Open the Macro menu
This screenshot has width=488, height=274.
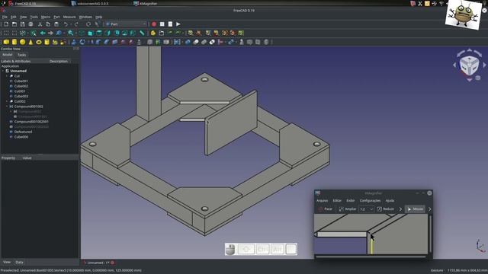coord(46,17)
